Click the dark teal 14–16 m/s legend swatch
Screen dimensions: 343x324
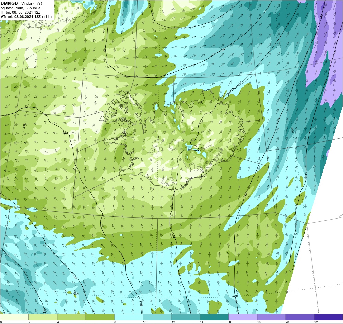pos(214,317)
